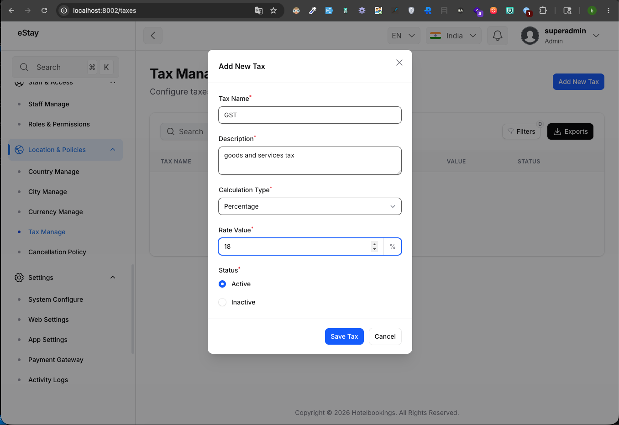Collapse the Settings section chevron
619x425 pixels.
tap(113, 278)
